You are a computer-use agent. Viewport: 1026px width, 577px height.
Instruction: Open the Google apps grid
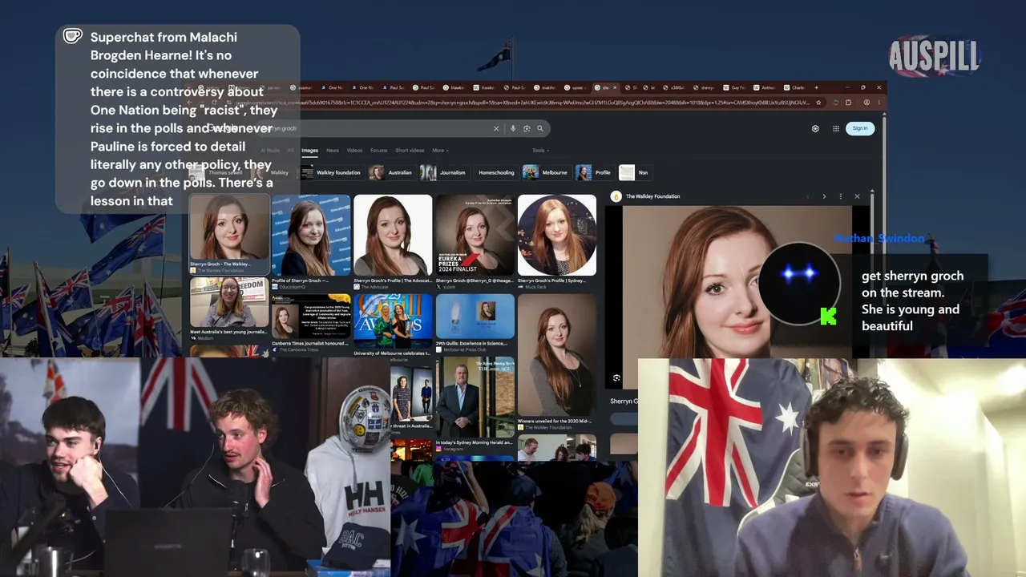click(x=836, y=128)
